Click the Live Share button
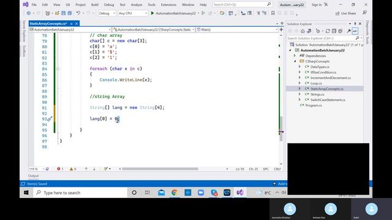The height and width of the screenshot is (220, 392). coord(345,13)
